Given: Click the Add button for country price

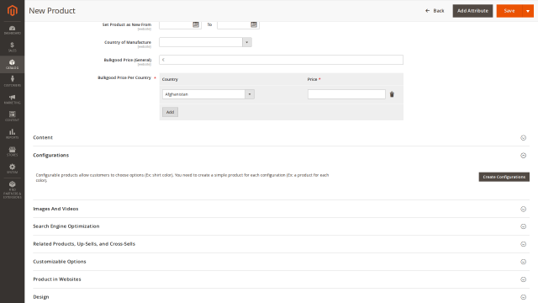Looking at the screenshot, I should pyautogui.click(x=170, y=112).
